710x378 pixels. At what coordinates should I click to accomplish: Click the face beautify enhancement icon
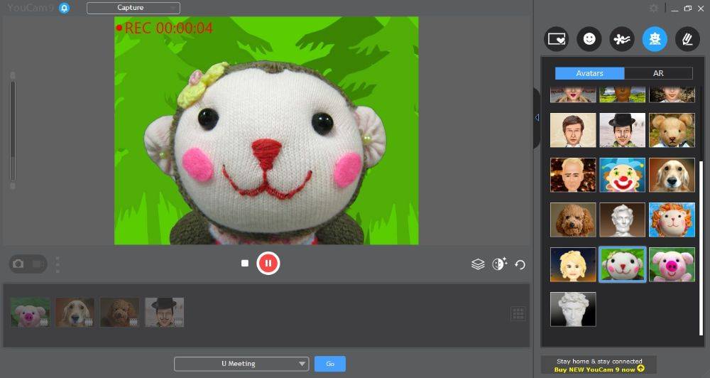coord(499,264)
